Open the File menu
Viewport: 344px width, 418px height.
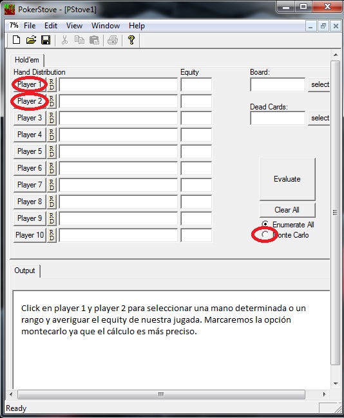30,26
